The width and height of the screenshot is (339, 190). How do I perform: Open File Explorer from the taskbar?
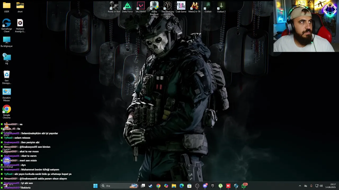174,186
